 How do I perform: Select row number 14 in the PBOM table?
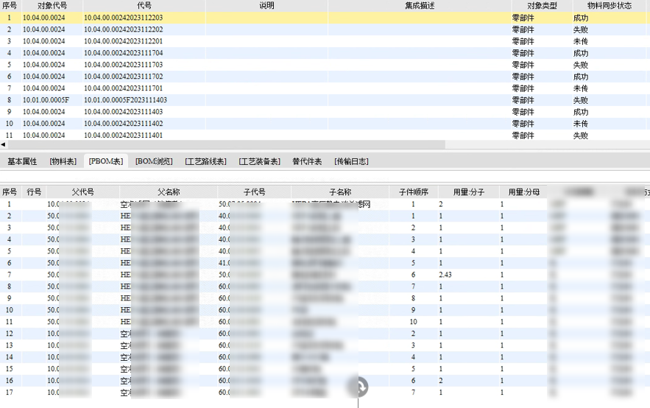coord(9,356)
